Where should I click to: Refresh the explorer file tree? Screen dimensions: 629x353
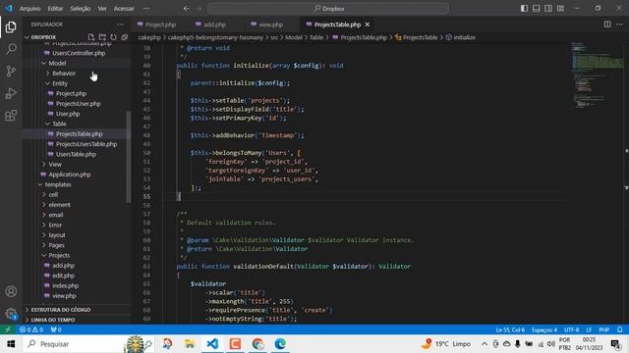[114, 37]
